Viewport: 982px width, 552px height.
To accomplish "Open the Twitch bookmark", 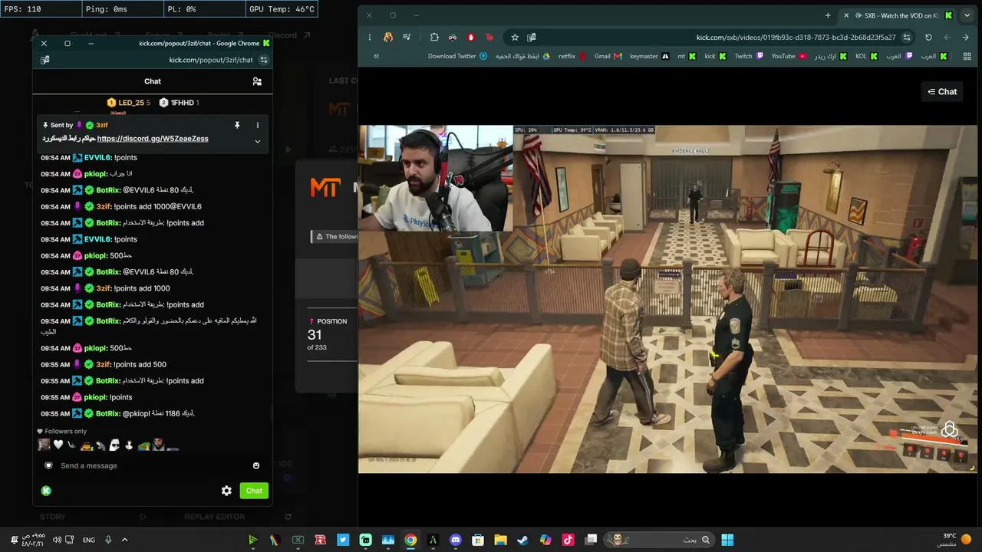I will [749, 56].
